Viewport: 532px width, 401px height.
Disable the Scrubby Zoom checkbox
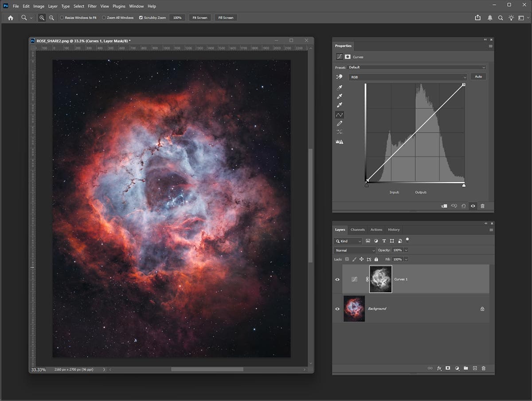[x=141, y=18]
